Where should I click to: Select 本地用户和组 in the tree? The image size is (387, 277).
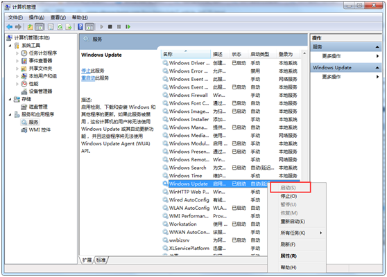[43, 76]
